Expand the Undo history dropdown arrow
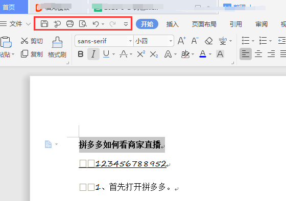Viewport: 286px width, 201px height. (103, 24)
